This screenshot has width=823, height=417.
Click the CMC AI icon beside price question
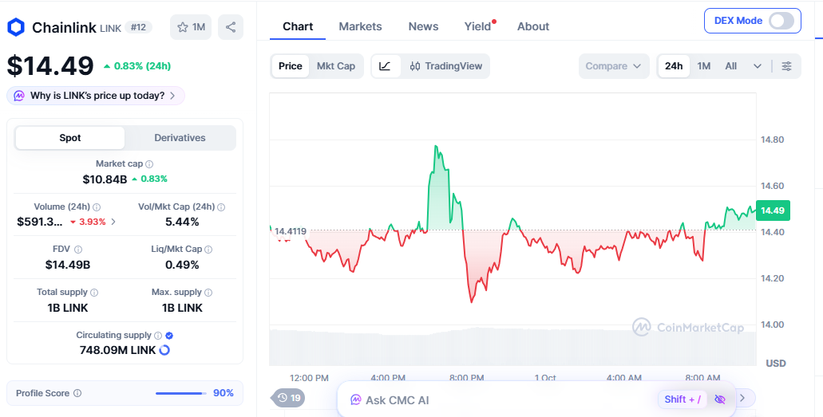[x=19, y=96]
